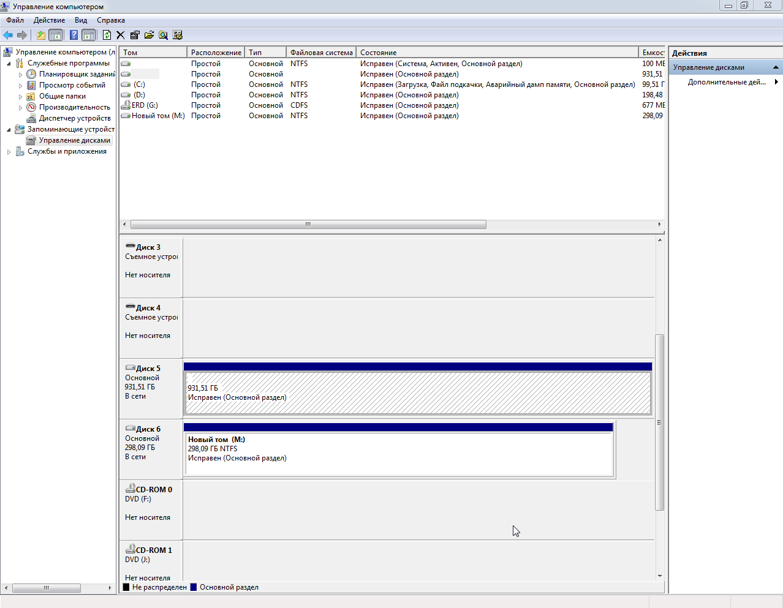Click the Delete X icon in toolbar
Screen dimensions: 783x608
click(x=121, y=36)
